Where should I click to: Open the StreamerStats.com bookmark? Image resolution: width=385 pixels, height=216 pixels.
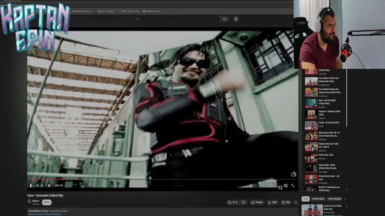(82, 11)
